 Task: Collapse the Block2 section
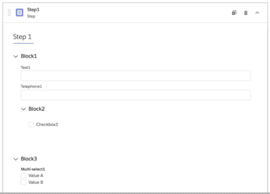tap(24, 109)
